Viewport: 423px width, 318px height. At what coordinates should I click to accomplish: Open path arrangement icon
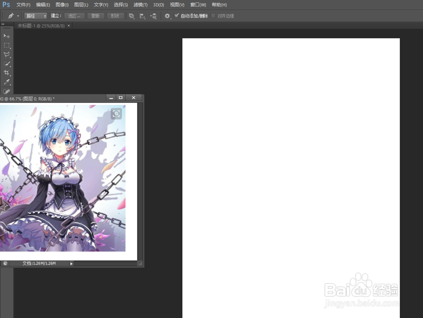point(153,16)
